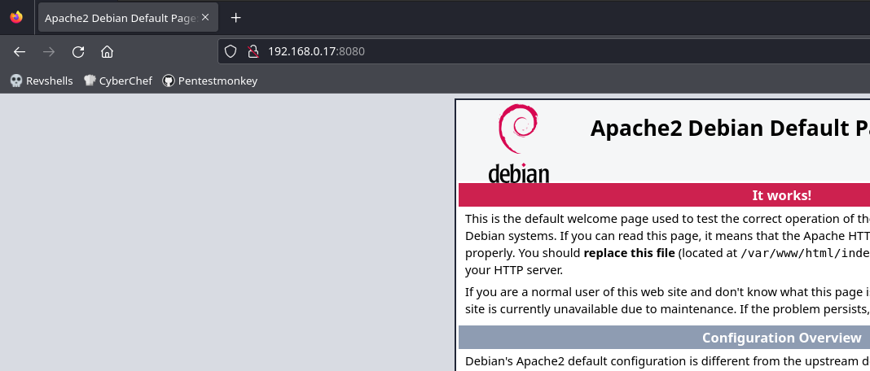This screenshot has width=870, height=371.
Task: Click the 'Configuration Overview' section header
Action: pyautogui.click(x=664, y=338)
